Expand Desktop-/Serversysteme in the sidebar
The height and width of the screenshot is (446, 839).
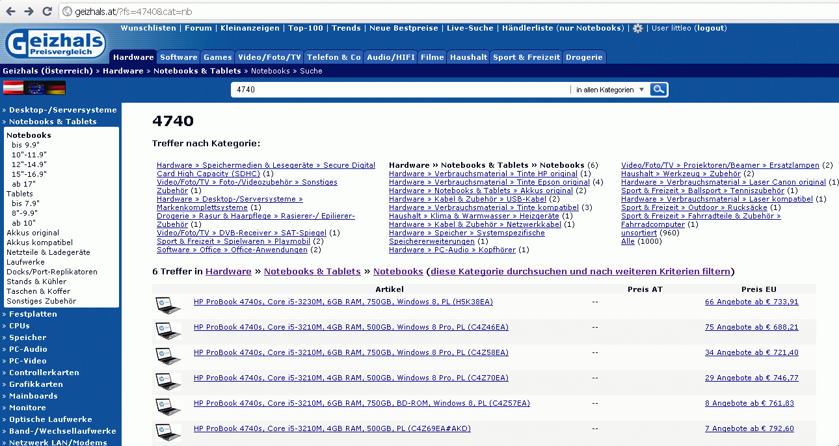coord(62,110)
